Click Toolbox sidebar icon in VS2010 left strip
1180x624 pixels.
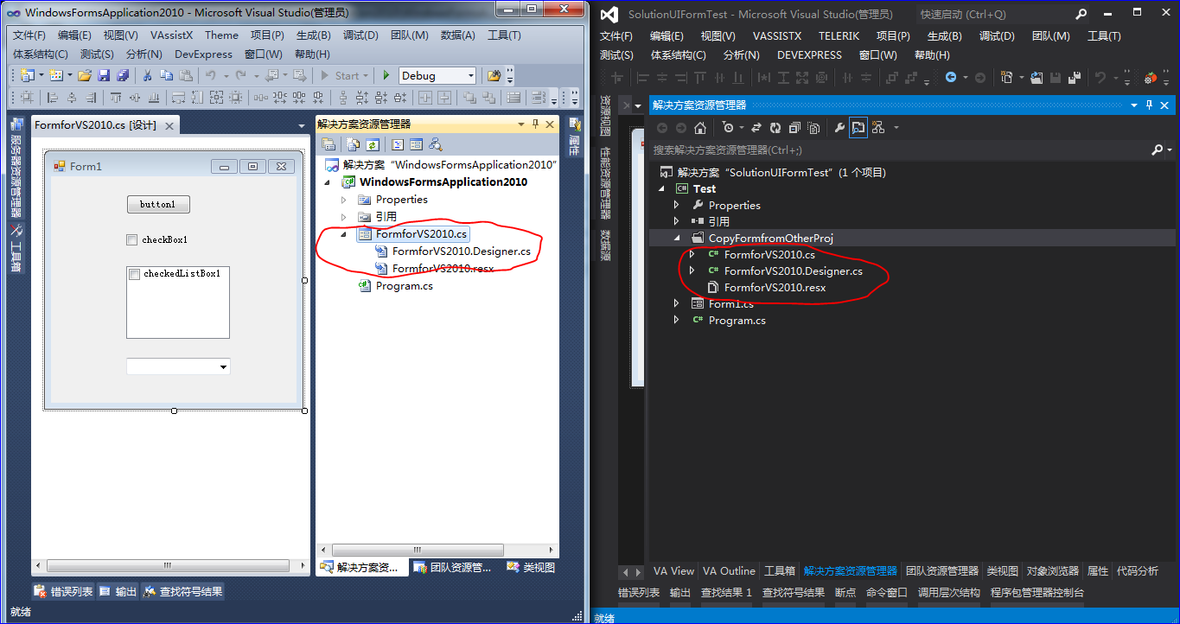[x=16, y=231]
